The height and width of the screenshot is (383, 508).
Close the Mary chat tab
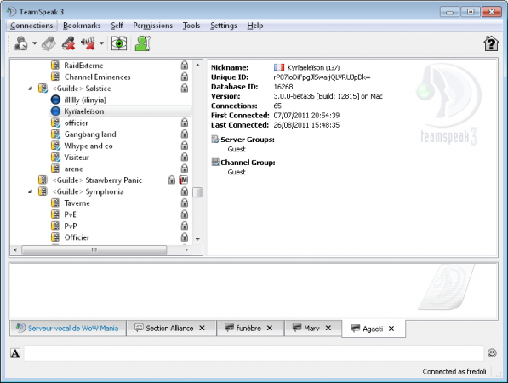tap(328, 329)
